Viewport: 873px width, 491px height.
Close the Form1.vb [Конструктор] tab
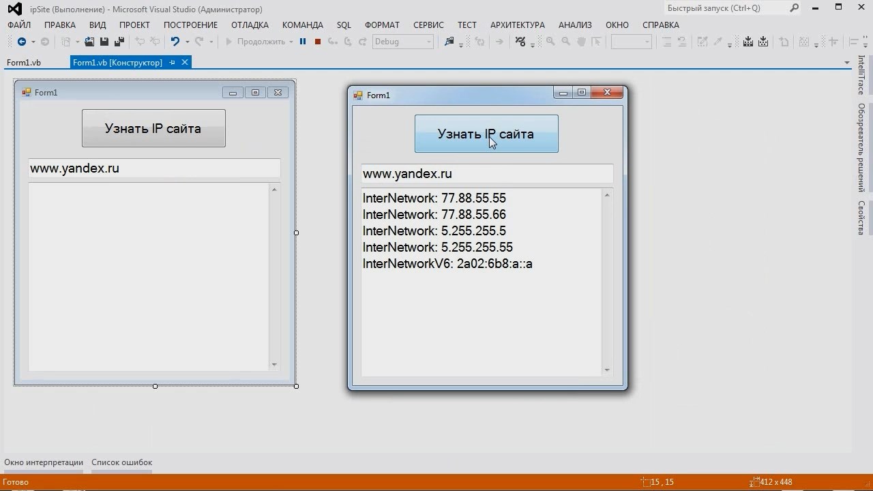tap(184, 62)
